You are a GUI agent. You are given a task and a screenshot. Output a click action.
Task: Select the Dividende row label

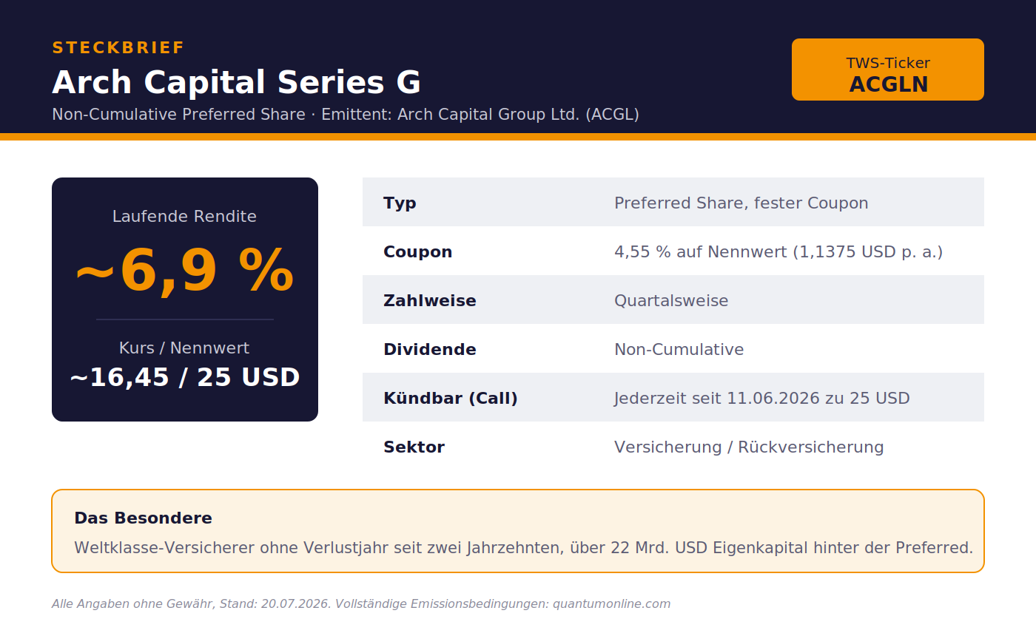(x=430, y=349)
